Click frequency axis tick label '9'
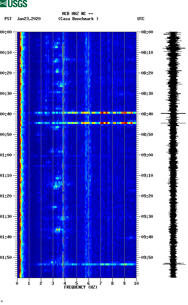188x305 pixels. click(124, 283)
